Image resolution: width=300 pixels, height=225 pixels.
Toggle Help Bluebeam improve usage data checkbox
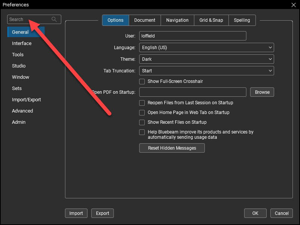coord(142,132)
